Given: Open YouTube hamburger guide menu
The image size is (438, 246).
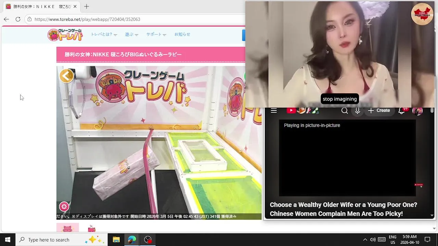Looking at the screenshot, I should [x=273, y=110].
